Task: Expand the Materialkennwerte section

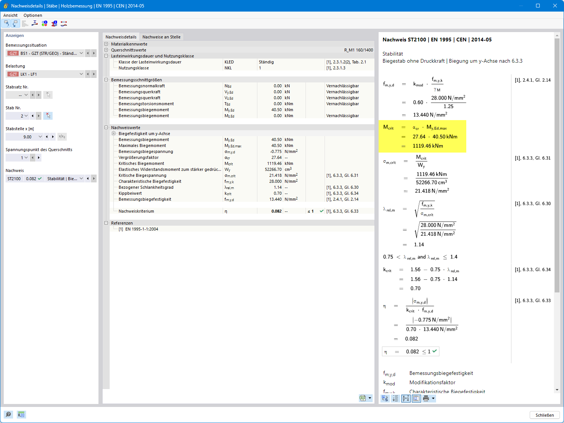Action: (x=106, y=44)
